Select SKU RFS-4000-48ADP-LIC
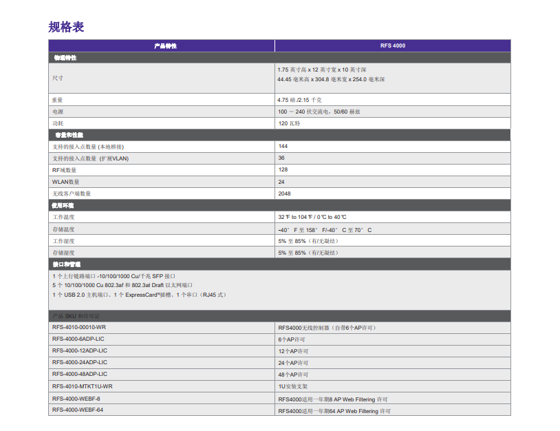Image resolution: width=560 pixels, height=431 pixels. tap(80, 374)
